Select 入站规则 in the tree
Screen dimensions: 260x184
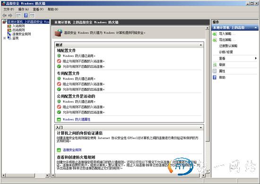[18, 26]
